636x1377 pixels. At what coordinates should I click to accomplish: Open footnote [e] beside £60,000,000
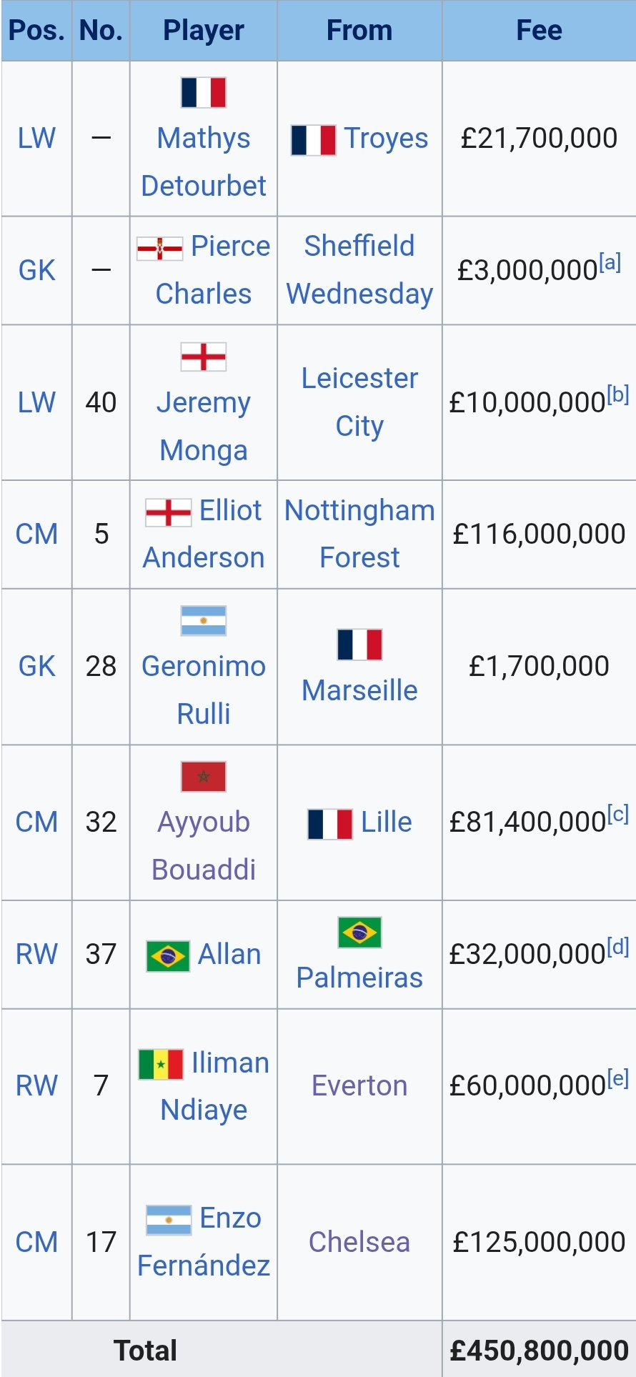tap(618, 1078)
